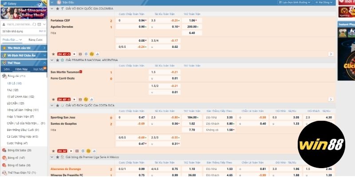The image size is (355, 177).
Task: Open the odds-type dropdown next to sorting
Action: (324, 2)
